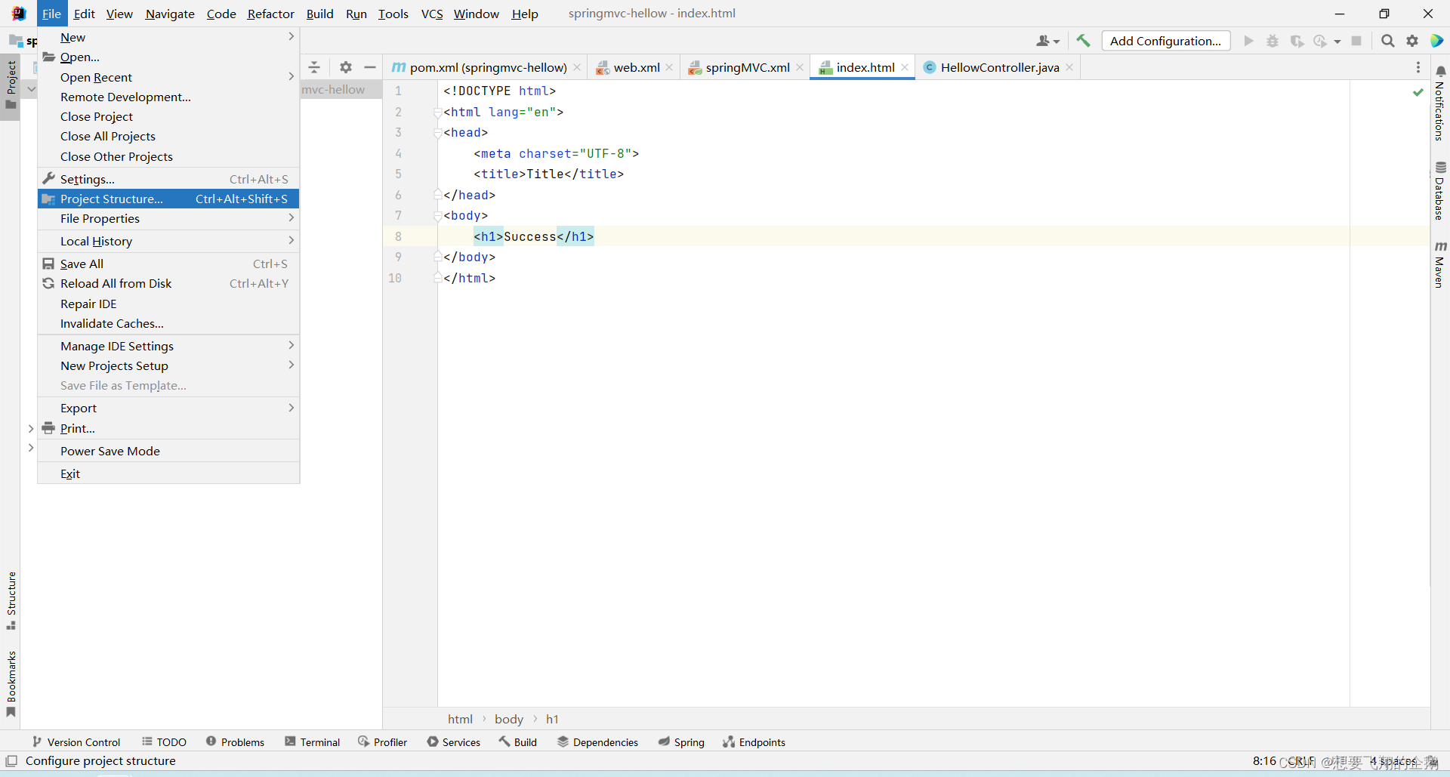Close the index.html editor tab
Screen dimensions: 1450x777
click(905, 67)
